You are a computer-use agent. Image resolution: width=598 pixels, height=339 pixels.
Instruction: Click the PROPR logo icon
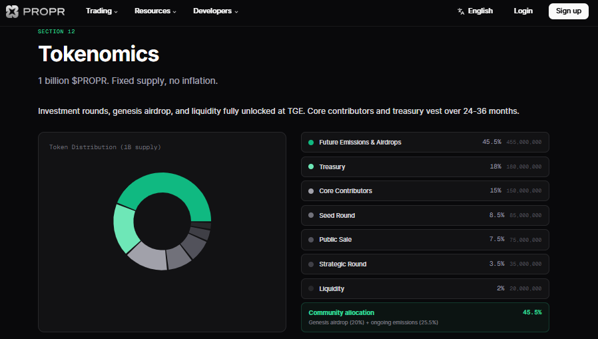pyautogui.click(x=12, y=11)
